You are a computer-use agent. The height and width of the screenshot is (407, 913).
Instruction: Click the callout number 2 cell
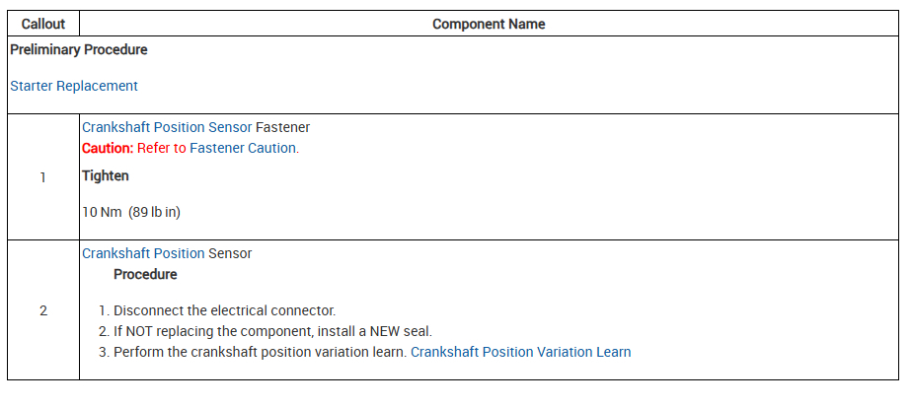click(x=43, y=310)
